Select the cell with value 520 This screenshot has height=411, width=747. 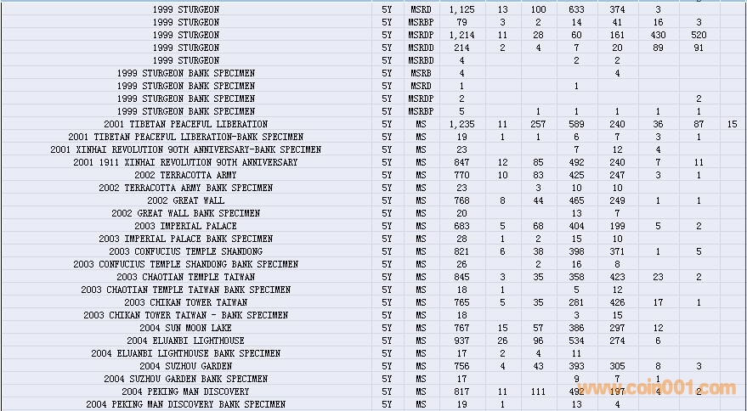[699, 35]
